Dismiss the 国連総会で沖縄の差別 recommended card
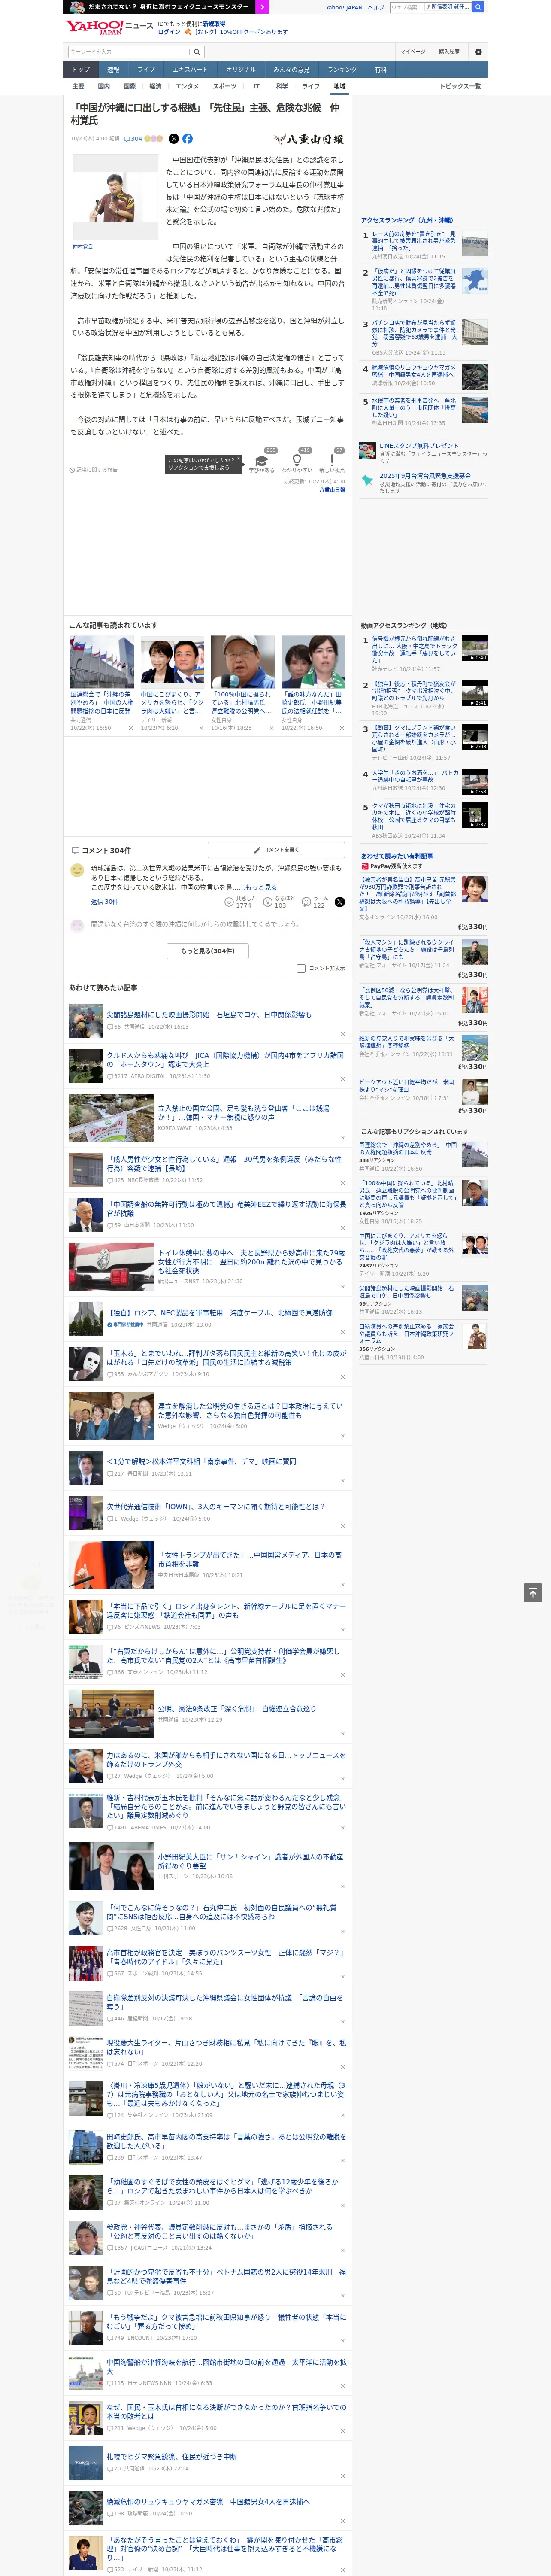 pos(131,728)
